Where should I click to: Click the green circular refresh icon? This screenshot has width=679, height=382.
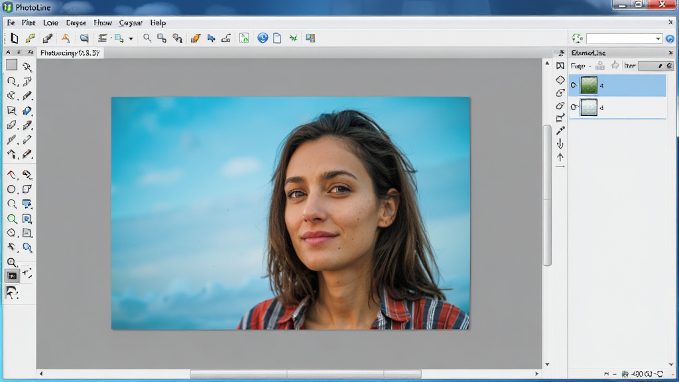[578, 38]
